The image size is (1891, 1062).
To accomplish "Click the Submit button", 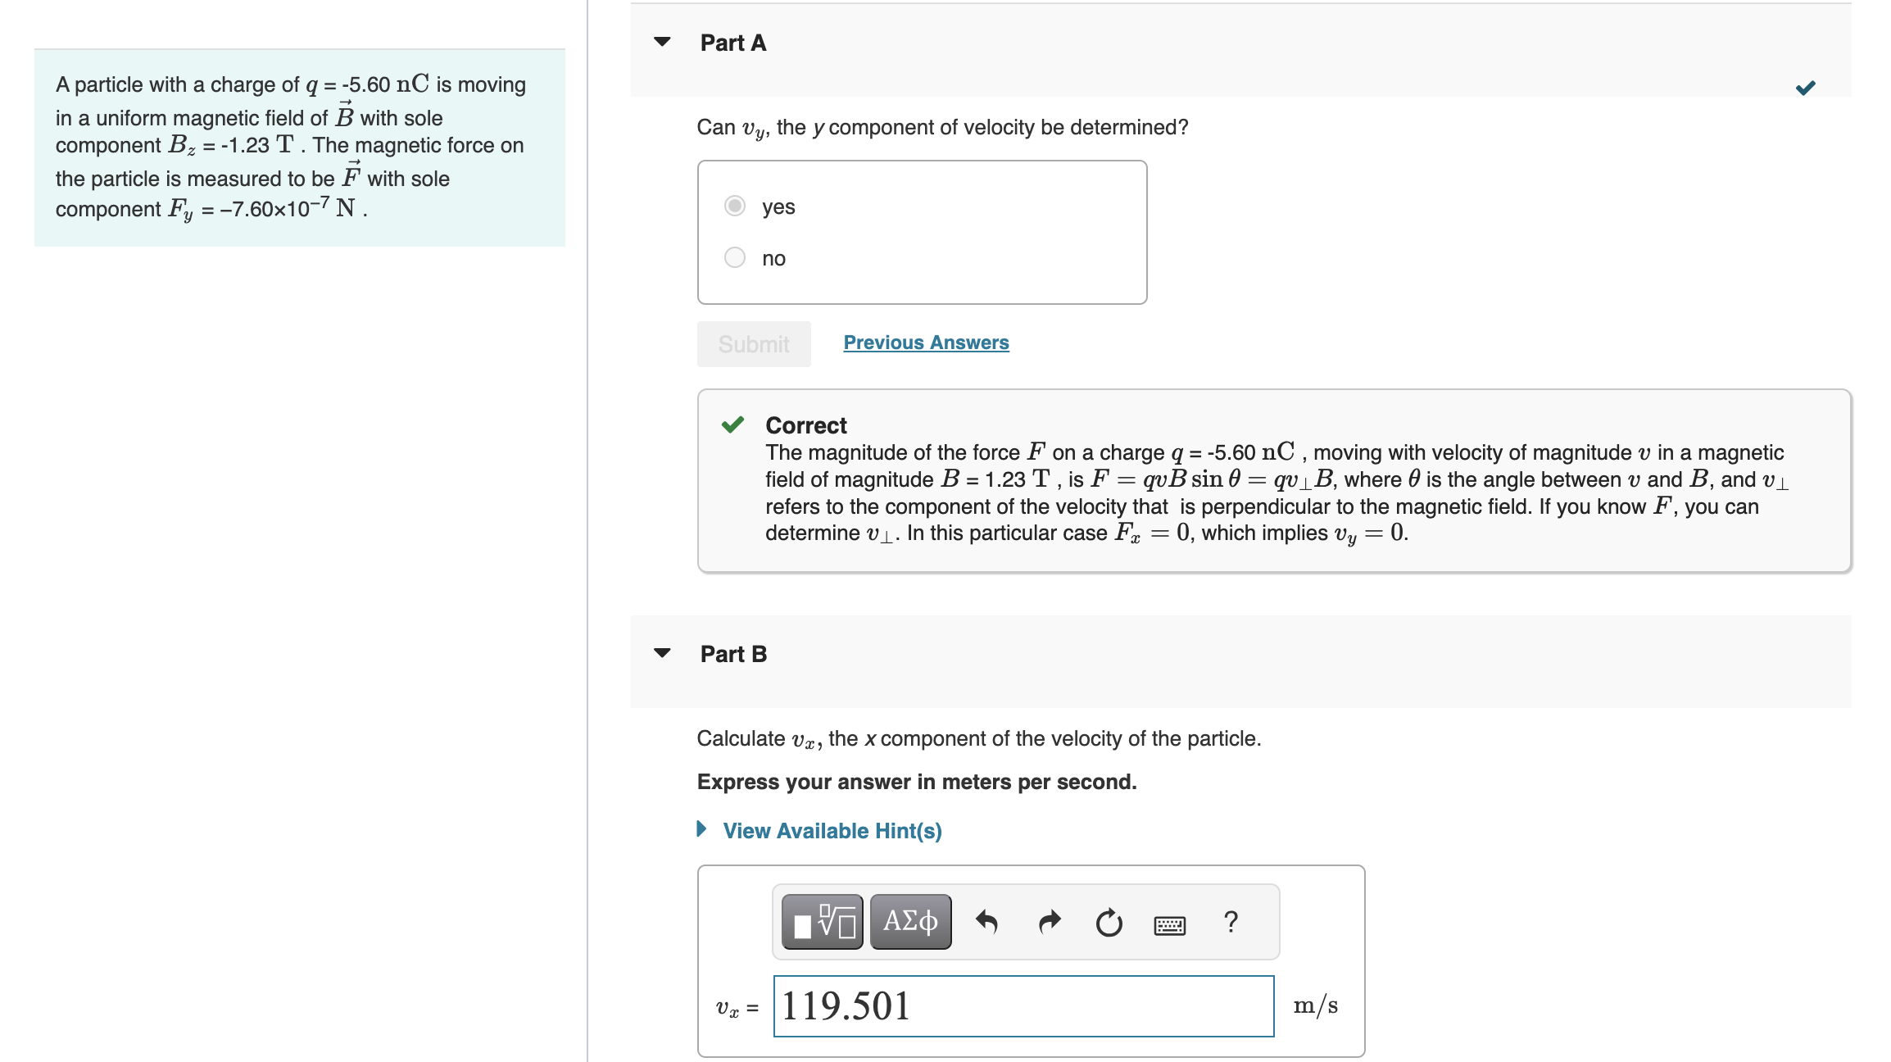I will point(753,343).
